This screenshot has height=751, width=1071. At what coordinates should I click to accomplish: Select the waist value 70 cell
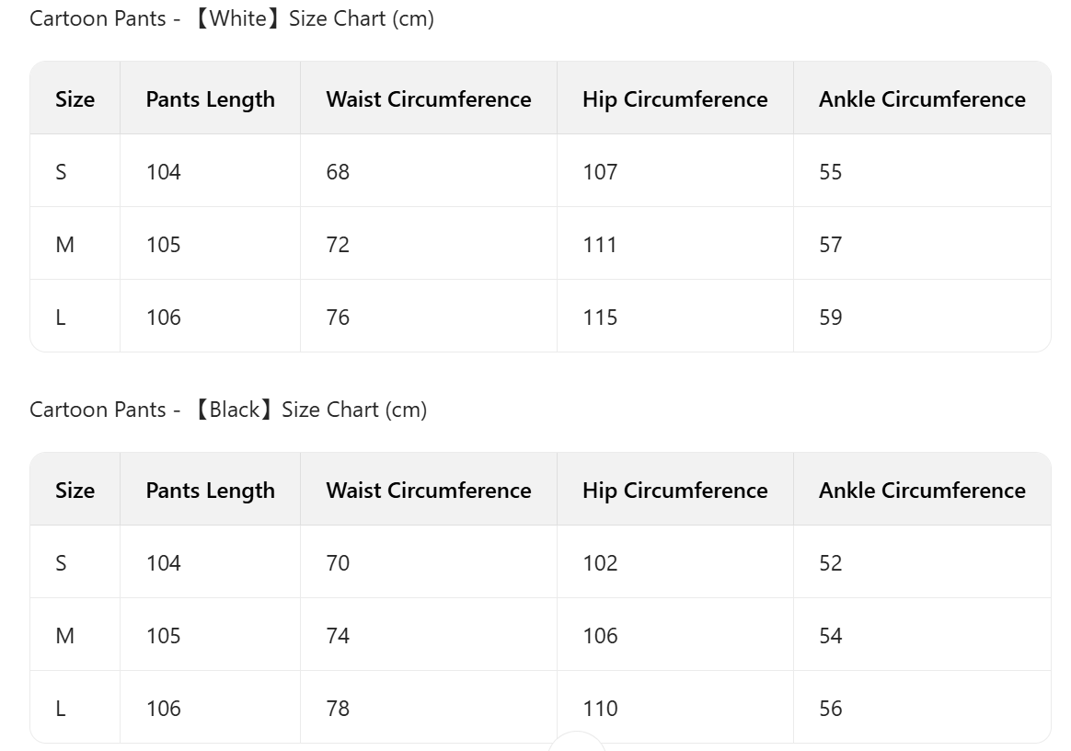point(338,563)
